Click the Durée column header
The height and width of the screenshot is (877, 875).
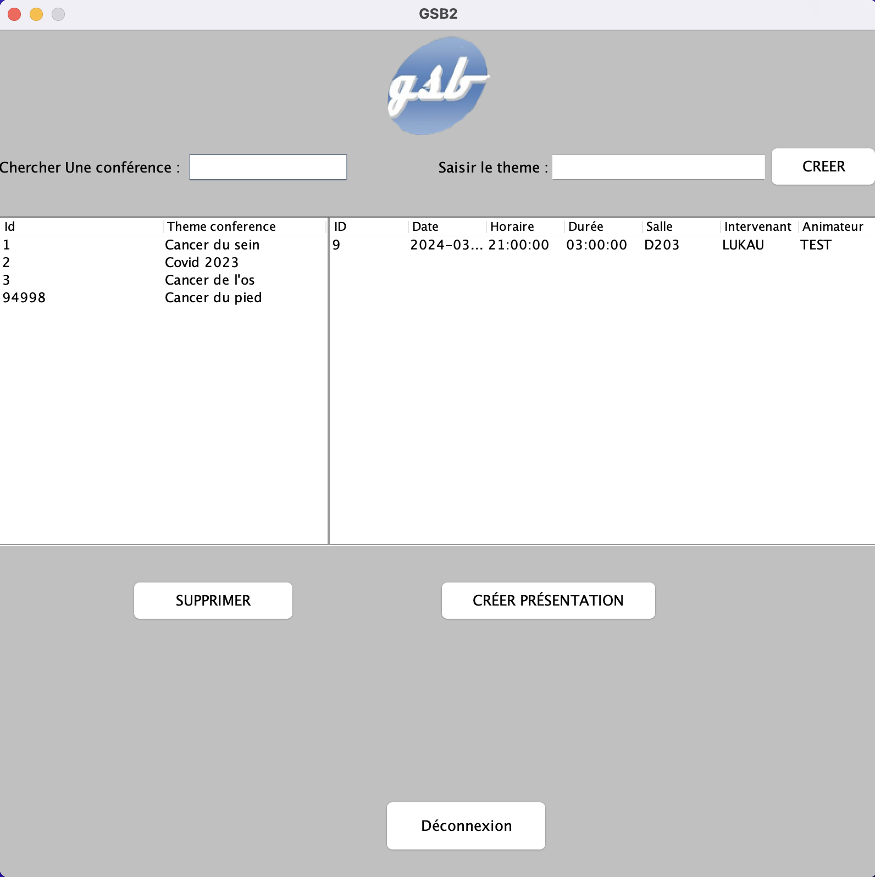click(603, 227)
